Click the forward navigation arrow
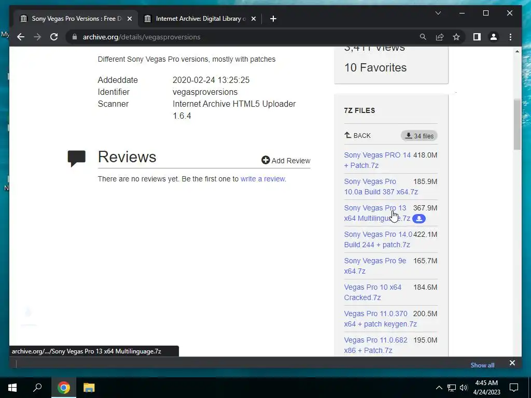 37,37
